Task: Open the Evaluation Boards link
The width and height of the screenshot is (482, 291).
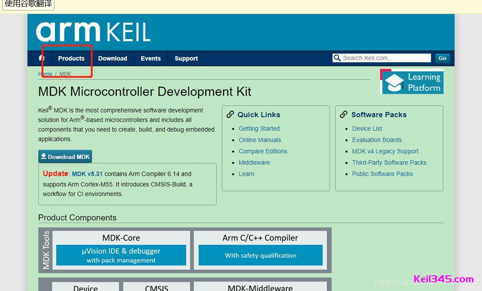Action: coord(377,140)
